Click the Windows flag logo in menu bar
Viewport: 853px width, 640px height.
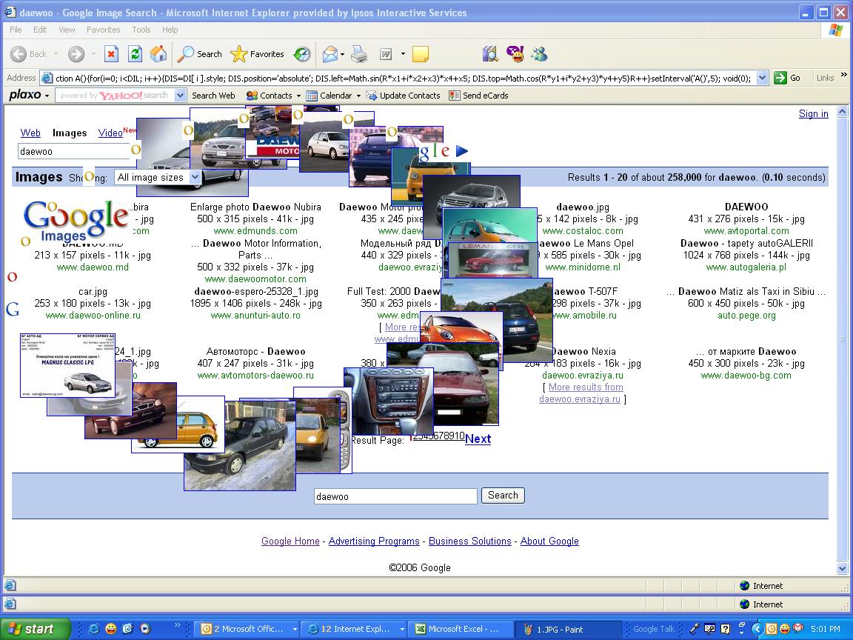point(835,30)
